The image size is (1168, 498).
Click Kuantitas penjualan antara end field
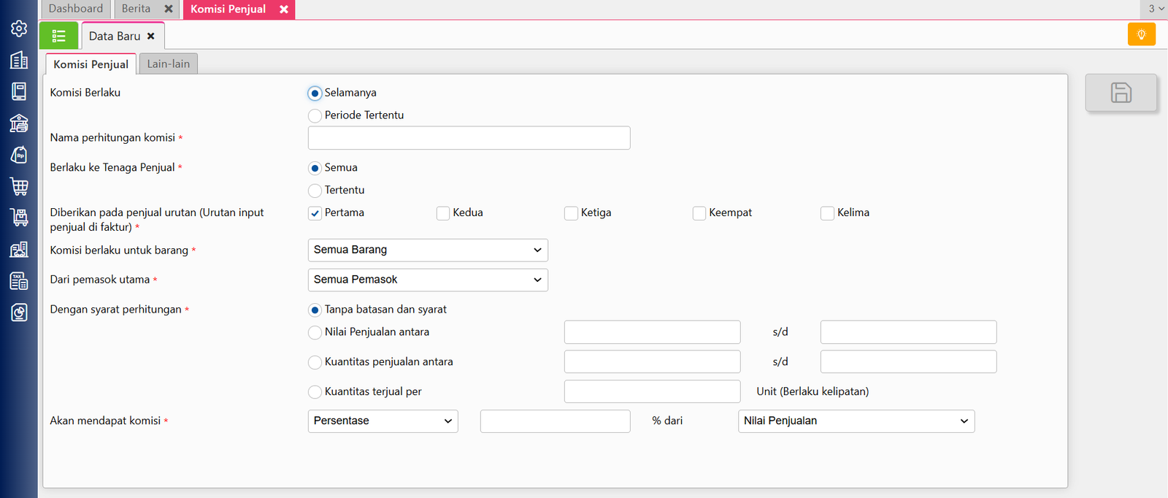pos(909,362)
